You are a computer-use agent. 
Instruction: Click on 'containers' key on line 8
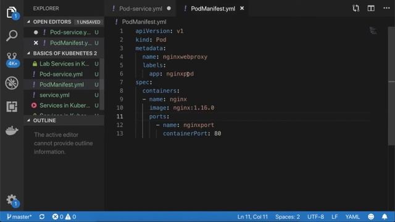click(159, 91)
